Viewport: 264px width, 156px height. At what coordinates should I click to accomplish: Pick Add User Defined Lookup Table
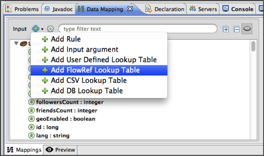103,60
